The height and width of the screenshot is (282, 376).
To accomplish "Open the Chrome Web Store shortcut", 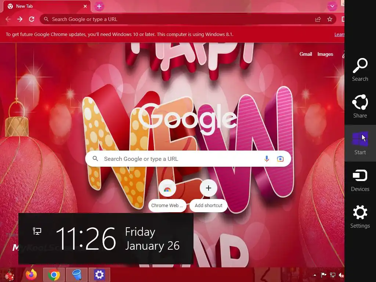I will (167, 188).
